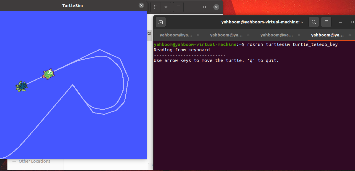The width and height of the screenshot is (355, 171).
Task: Open the file manager hamburger menu
Action: tap(178, 7)
